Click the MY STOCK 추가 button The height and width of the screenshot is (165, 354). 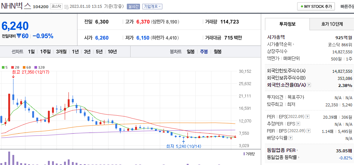pyautogui.click(x=316, y=6)
